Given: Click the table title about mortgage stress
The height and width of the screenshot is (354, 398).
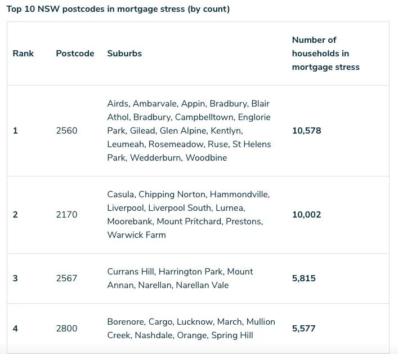Looking at the screenshot, I should (x=118, y=9).
